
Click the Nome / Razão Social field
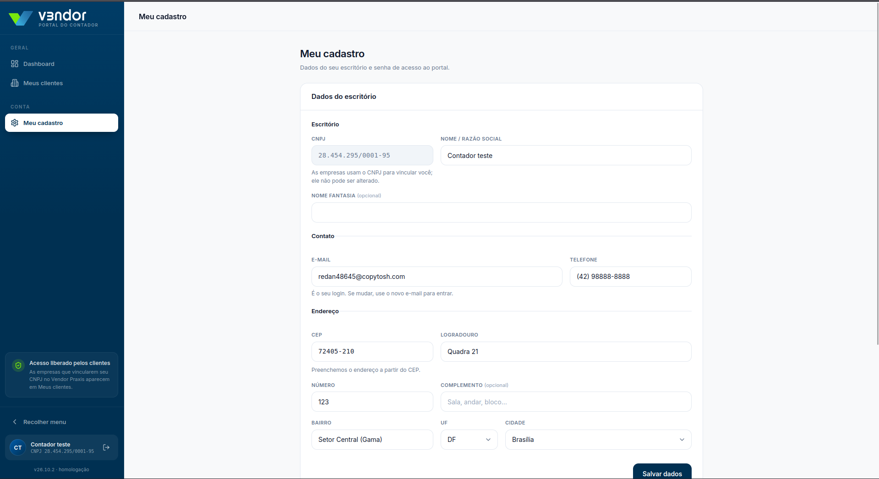pos(566,155)
